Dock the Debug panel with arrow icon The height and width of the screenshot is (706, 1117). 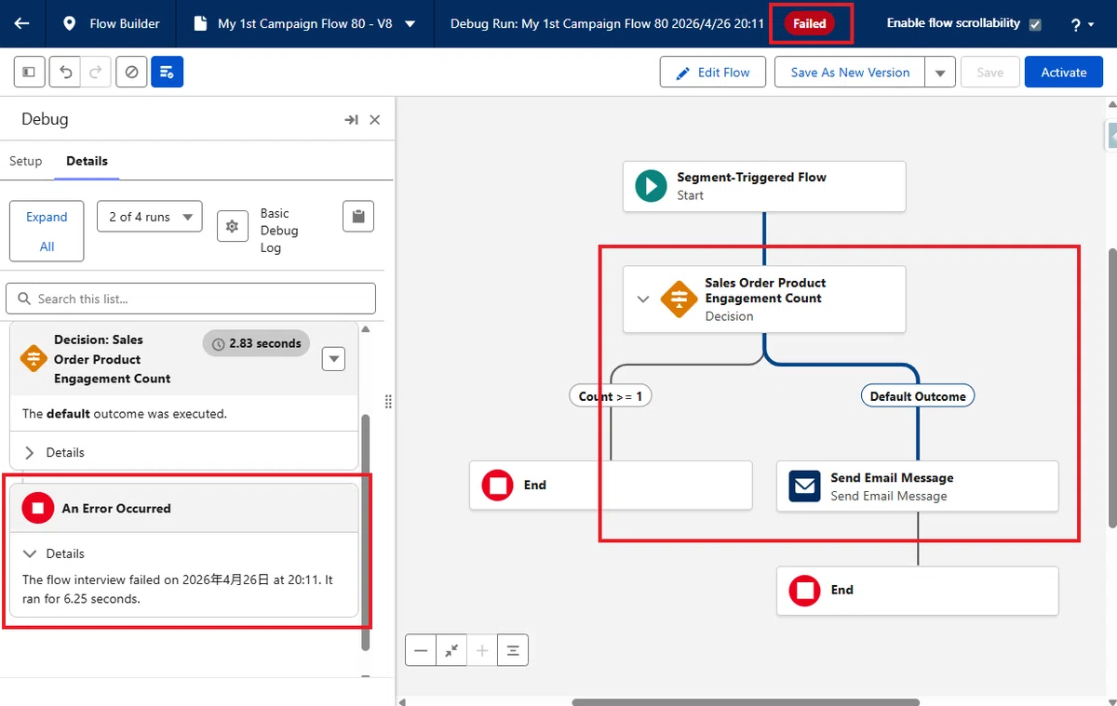[x=351, y=120]
